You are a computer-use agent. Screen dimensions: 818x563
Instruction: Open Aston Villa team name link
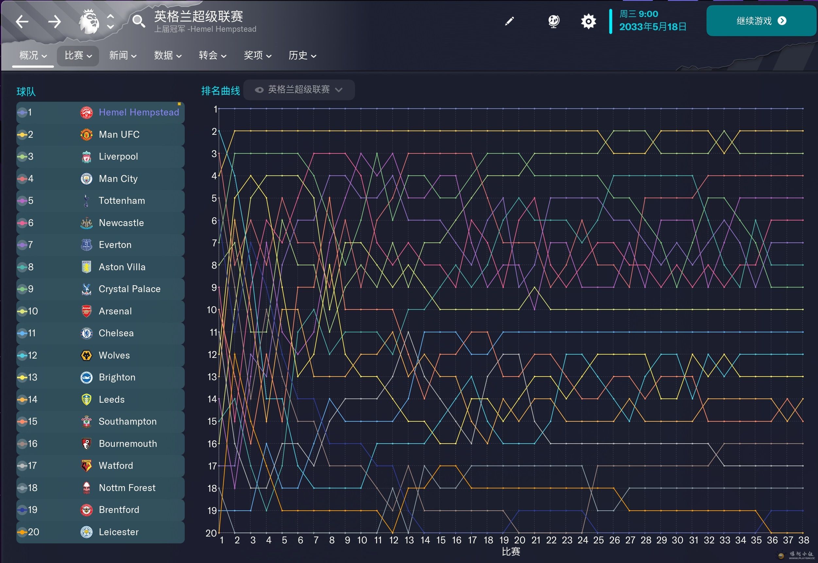[x=122, y=267]
